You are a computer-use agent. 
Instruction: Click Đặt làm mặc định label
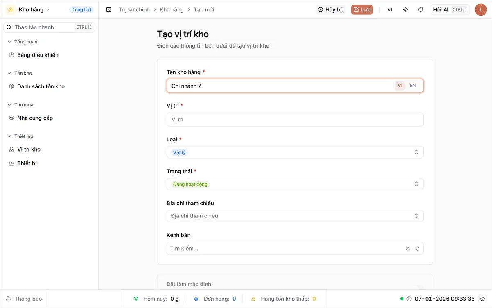pos(189,284)
